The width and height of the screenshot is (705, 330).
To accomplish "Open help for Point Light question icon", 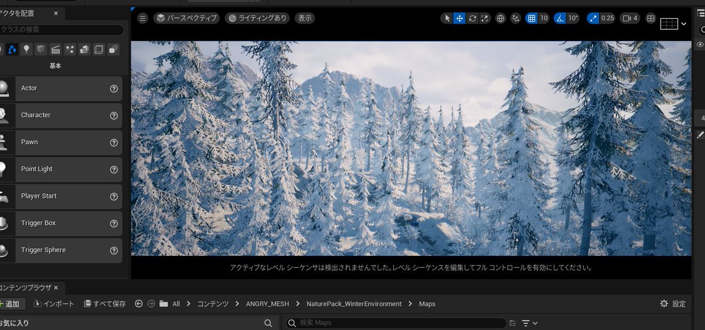I will [114, 170].
